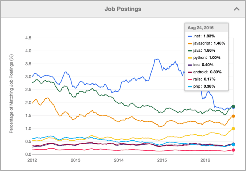
Task: Click the javascript orange legend swatch
Action: click(189, 44)
